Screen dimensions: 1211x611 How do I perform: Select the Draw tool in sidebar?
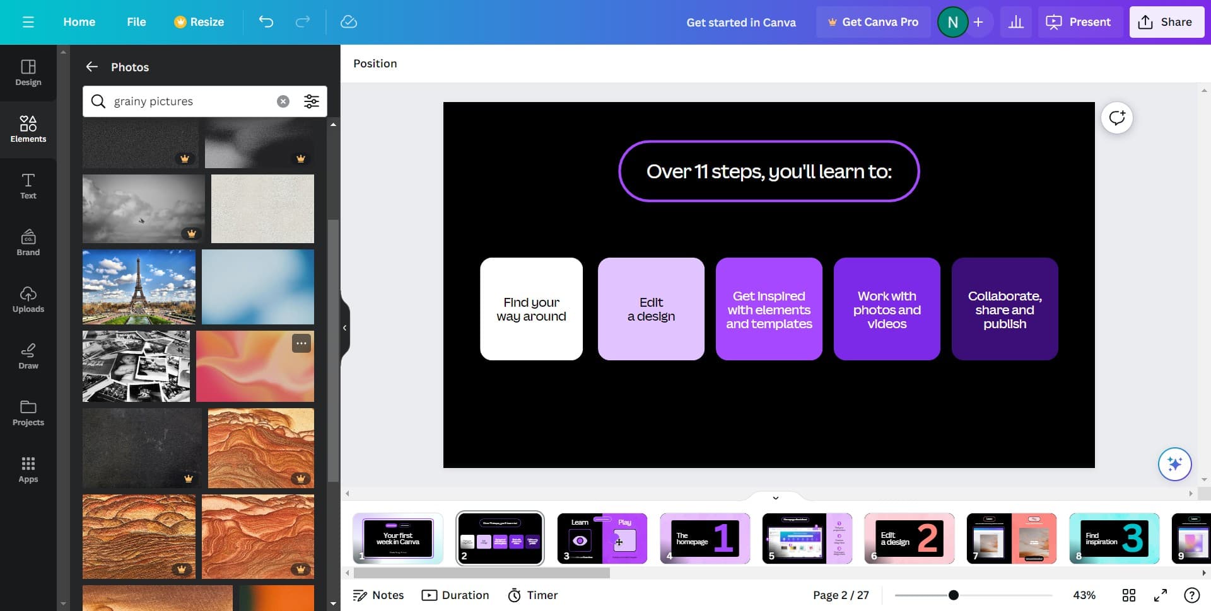point(28,356)
